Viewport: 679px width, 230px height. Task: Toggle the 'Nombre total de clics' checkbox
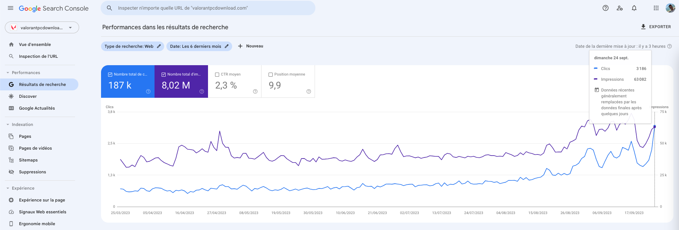110,74
